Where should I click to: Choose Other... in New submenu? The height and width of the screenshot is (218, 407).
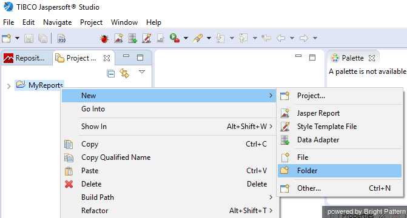(340, 188)
